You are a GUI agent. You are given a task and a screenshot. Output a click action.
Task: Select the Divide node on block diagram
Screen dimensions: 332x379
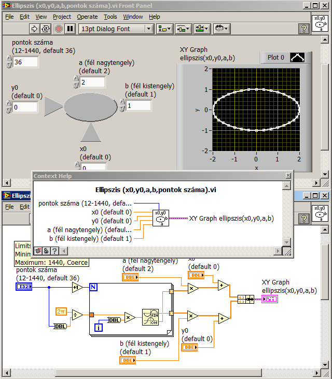click(77, 315)
